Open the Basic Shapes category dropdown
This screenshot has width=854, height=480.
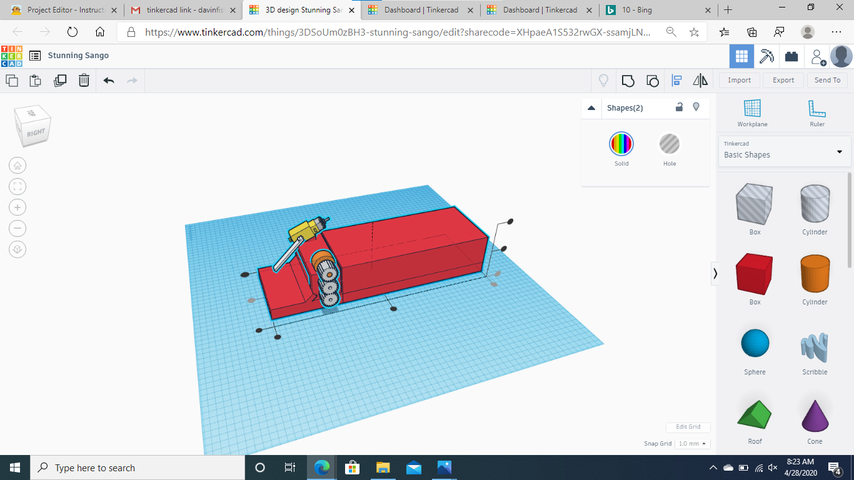click(x=785, y=152)
